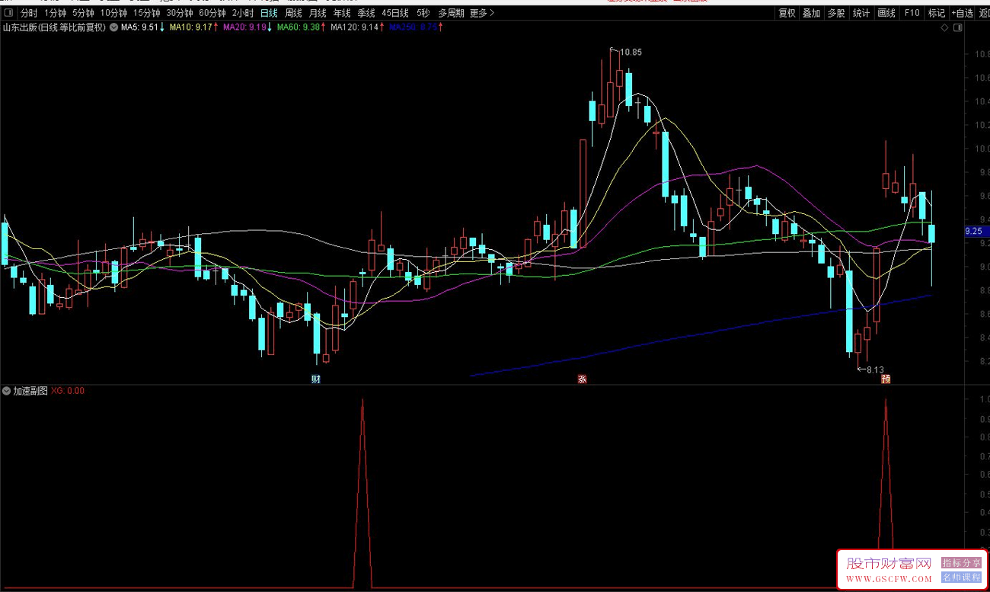The height and width of the screenshot is (592, 990).
Task: Open F10 company info
Action: 912,13
